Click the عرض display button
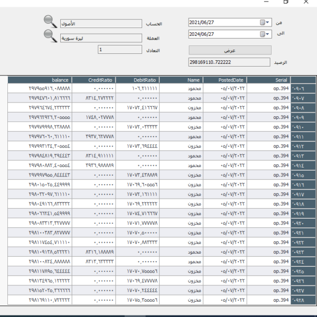The height and width of the screenshot is (317, 317). (x=230, y=50)
